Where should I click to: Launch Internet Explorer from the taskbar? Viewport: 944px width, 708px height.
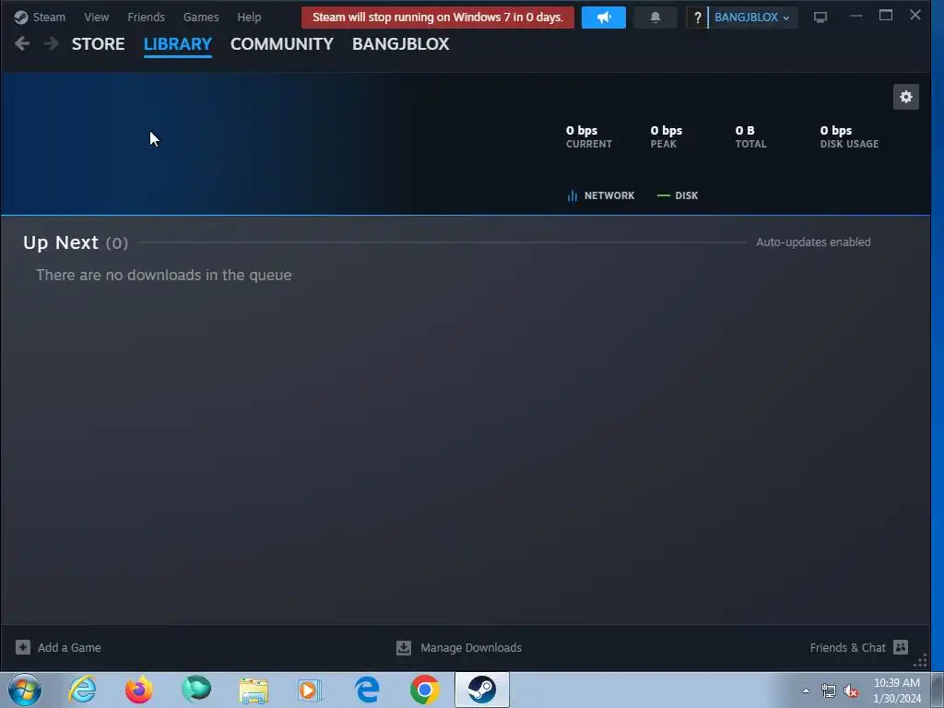[82, 690]
